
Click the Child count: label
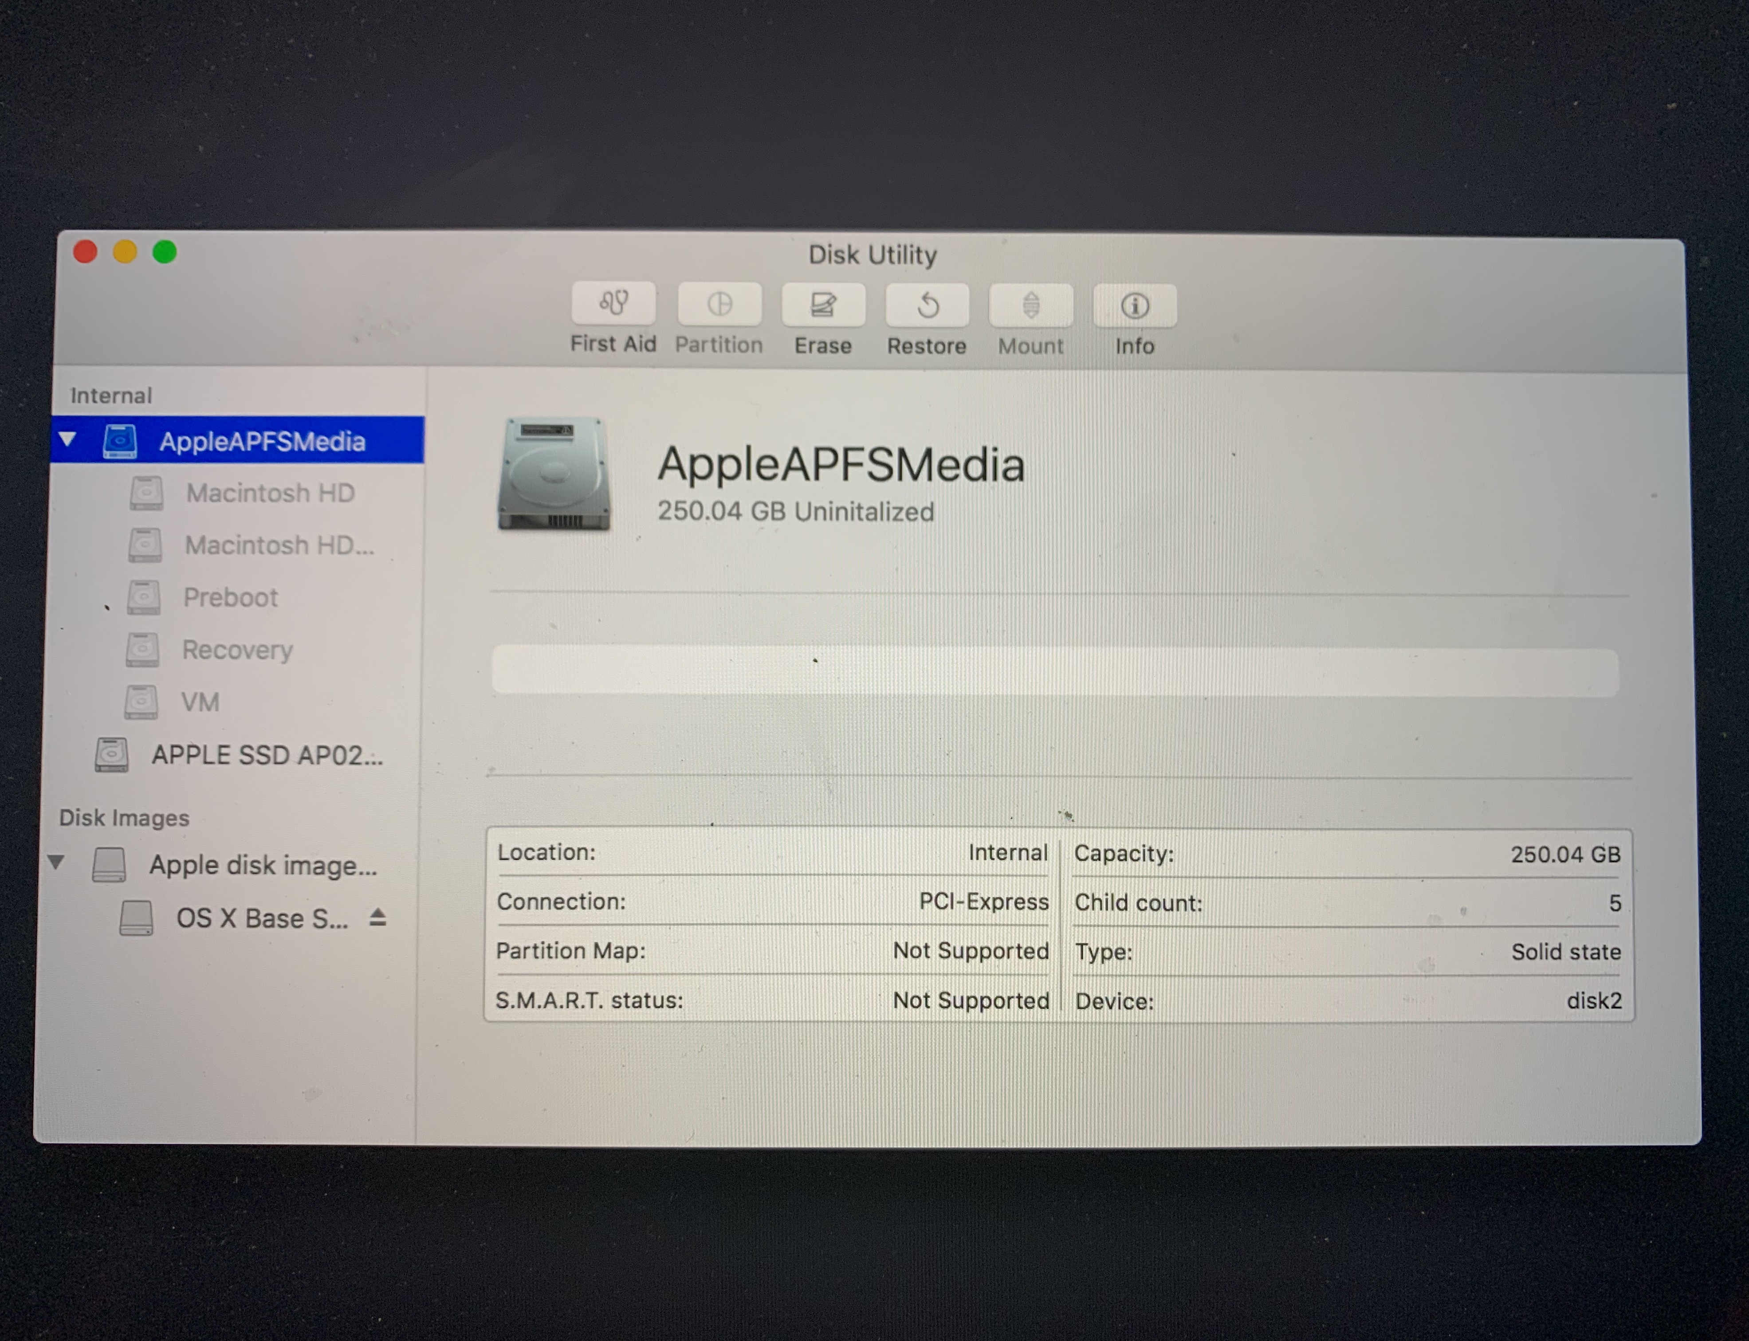[x=1138, y=904]
